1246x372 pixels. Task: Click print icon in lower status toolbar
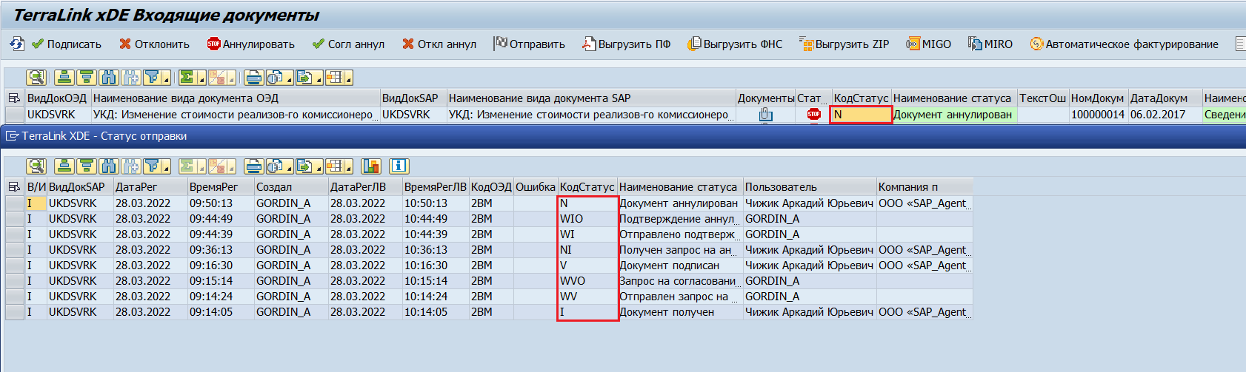point(253,166)
